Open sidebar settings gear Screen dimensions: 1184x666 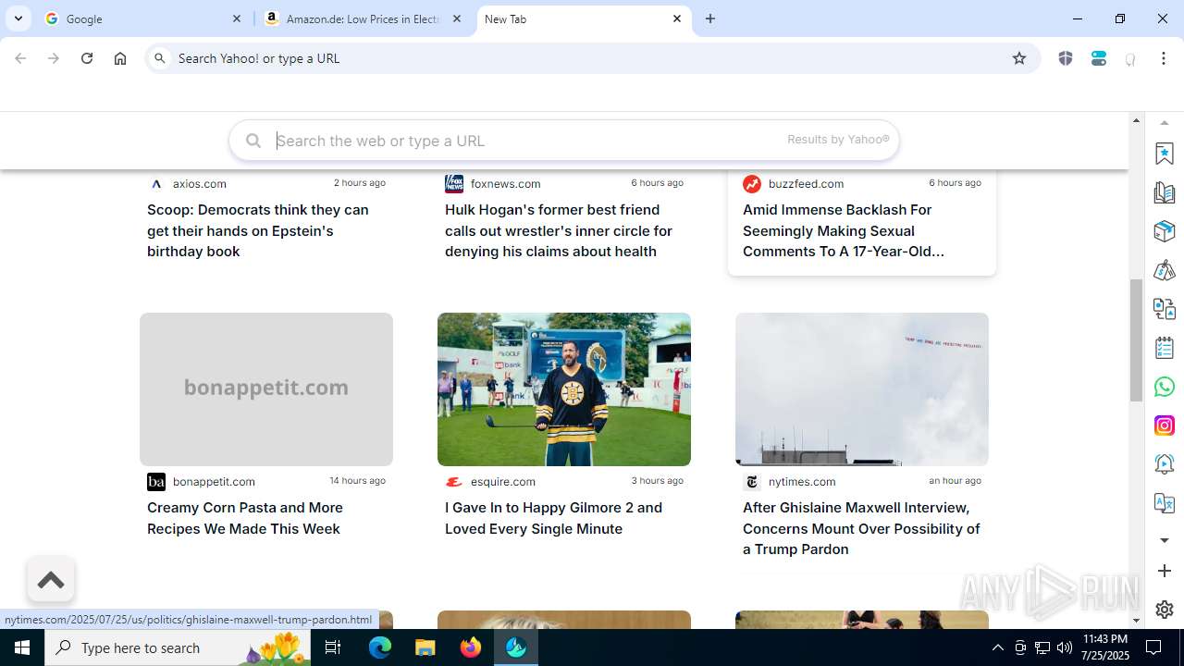[1165, 610]
